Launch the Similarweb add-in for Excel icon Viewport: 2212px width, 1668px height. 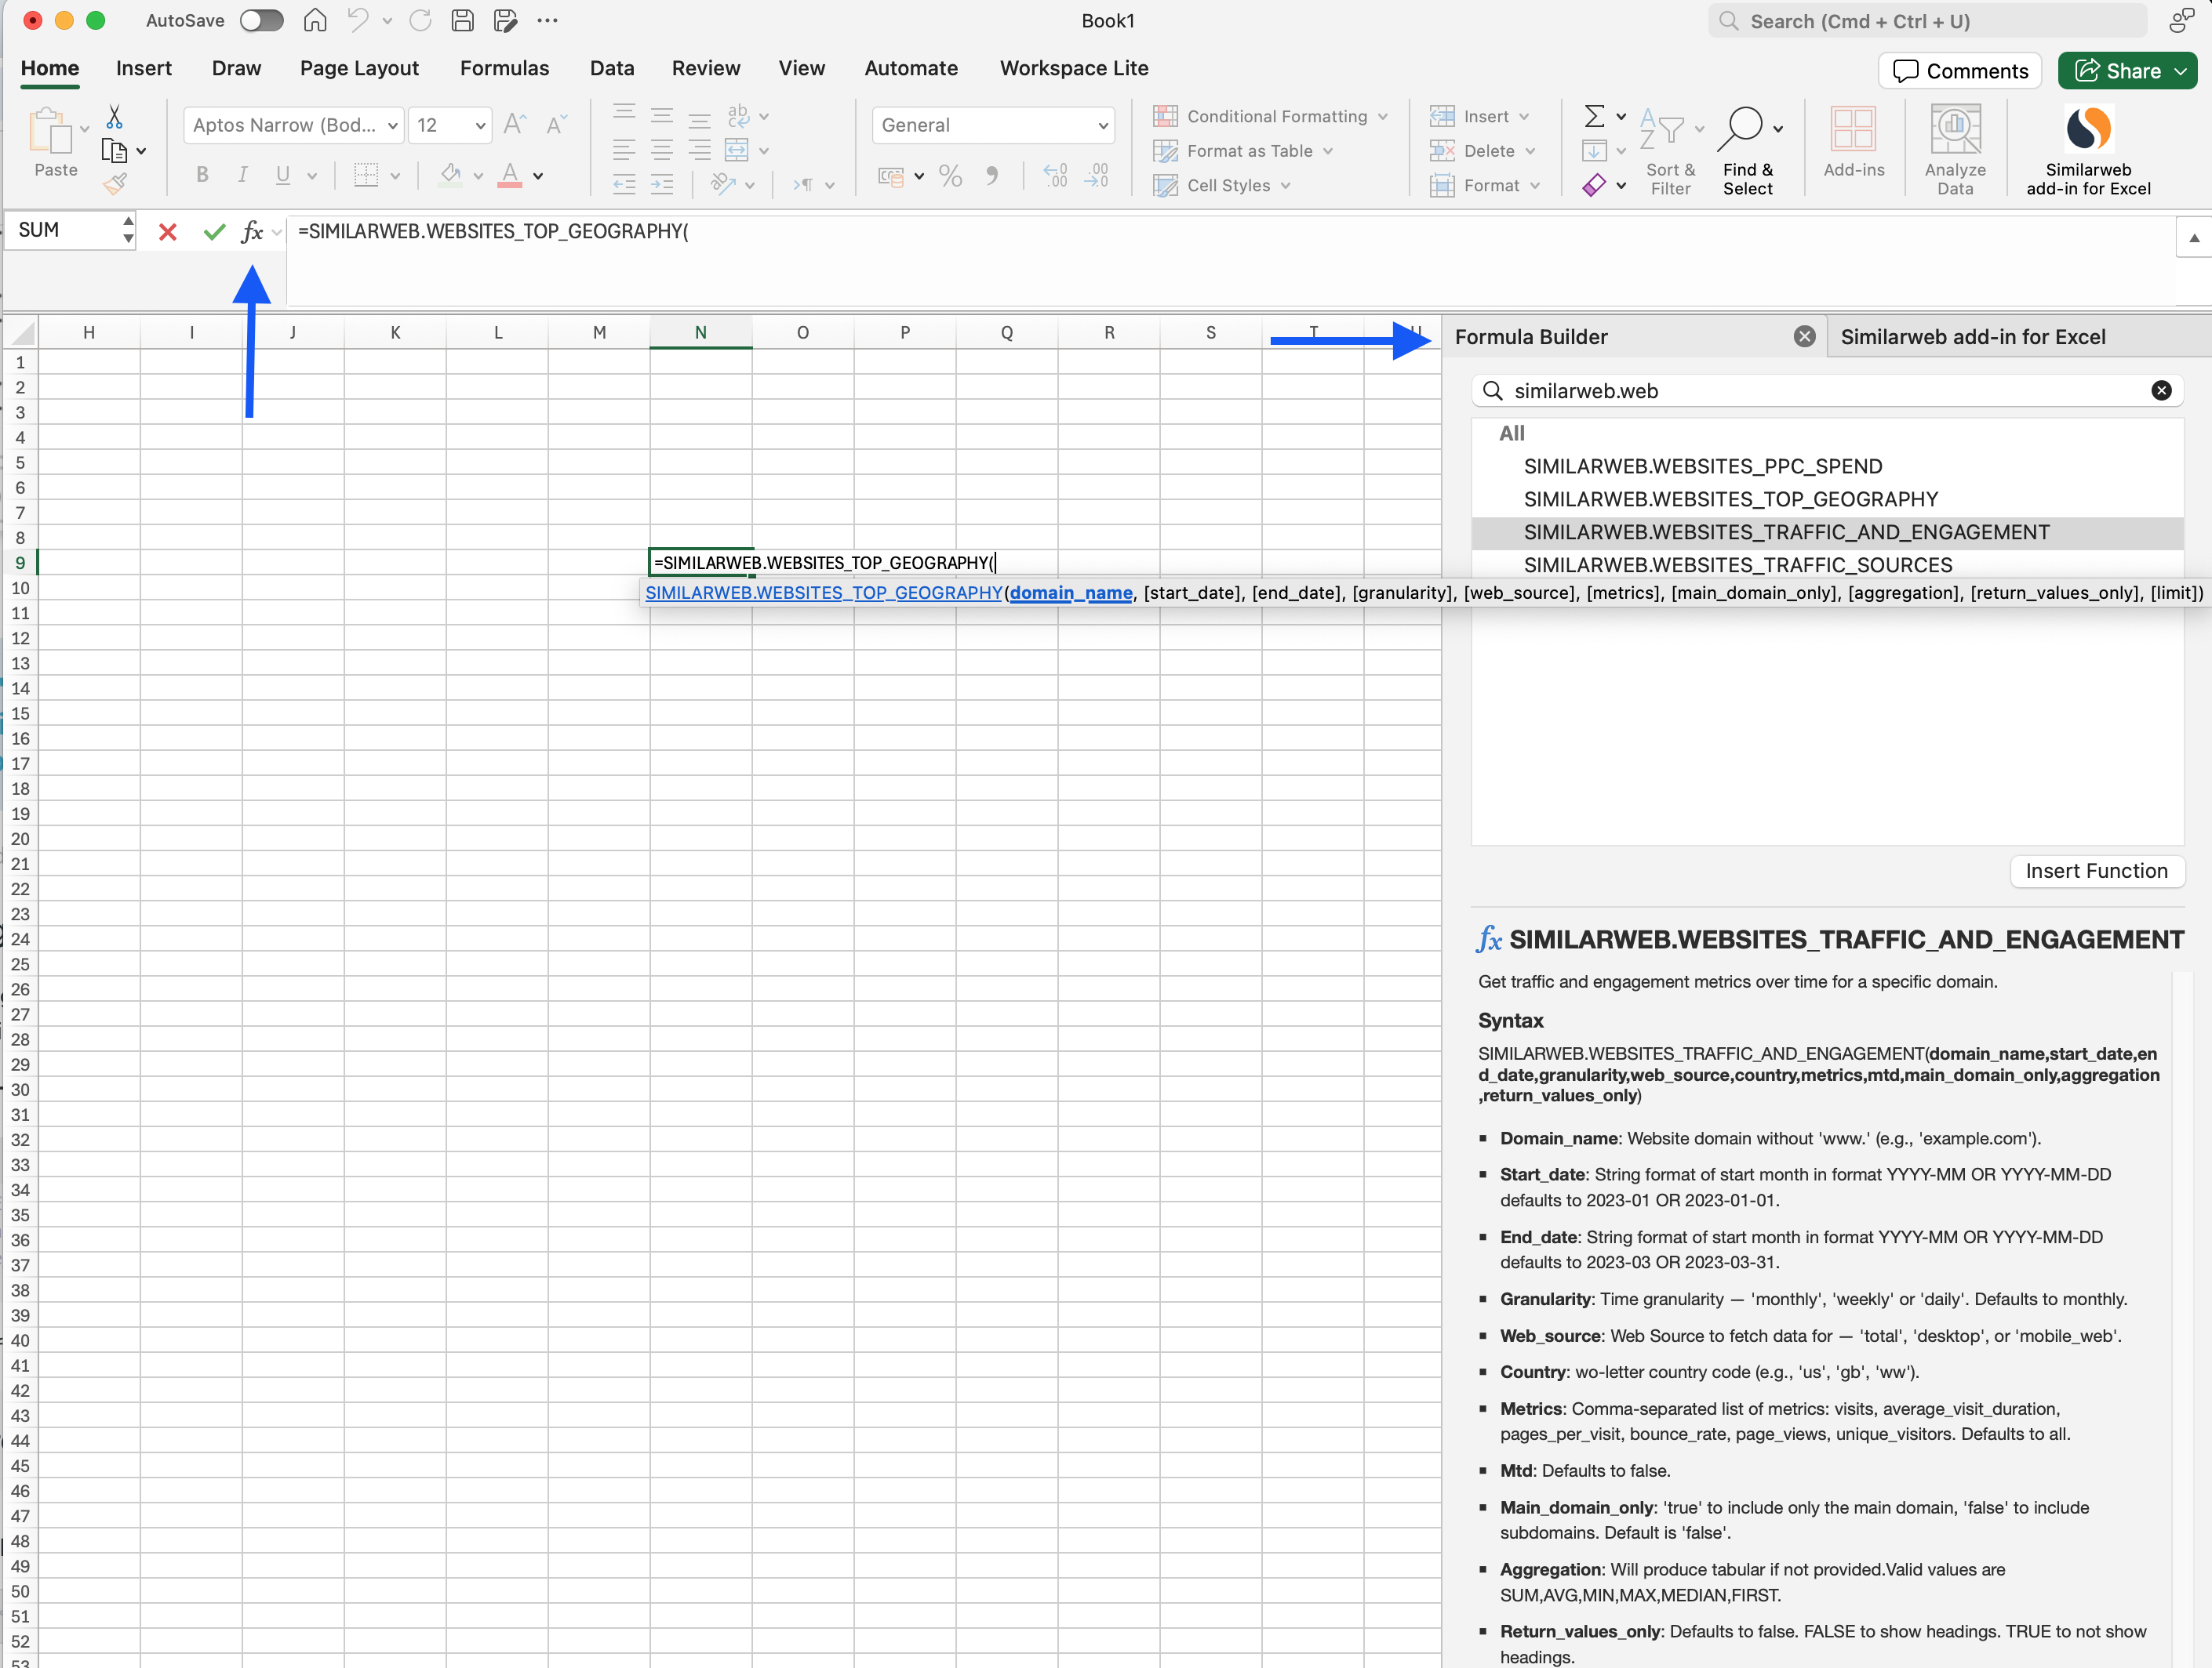(2088, 150)
